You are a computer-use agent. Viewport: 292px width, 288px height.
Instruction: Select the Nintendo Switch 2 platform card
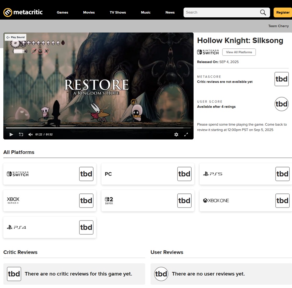click(x=148, y=200)
